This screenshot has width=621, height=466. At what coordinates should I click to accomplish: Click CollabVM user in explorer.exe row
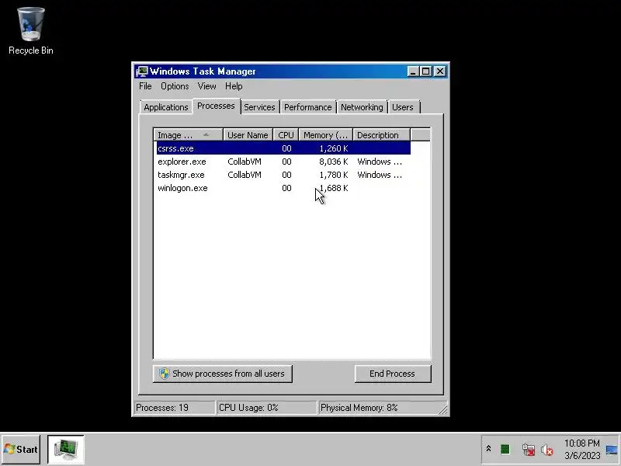[245, 162]
